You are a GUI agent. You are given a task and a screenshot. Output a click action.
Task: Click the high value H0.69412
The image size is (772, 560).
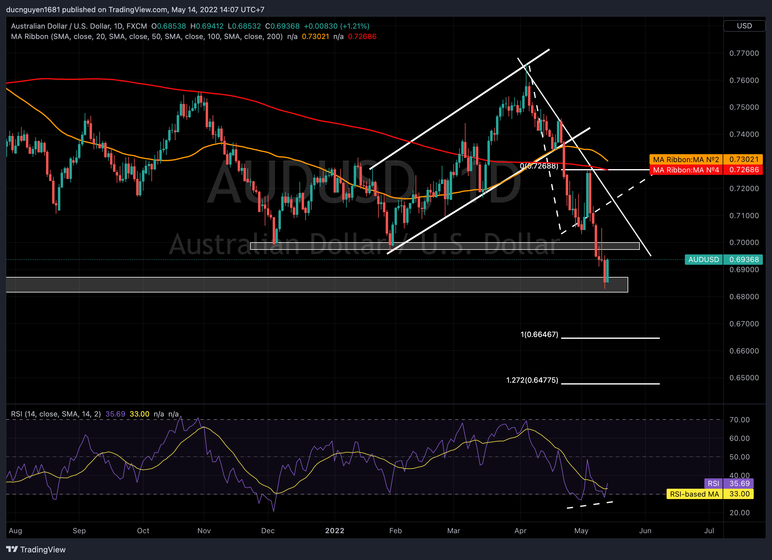(207, 26)
